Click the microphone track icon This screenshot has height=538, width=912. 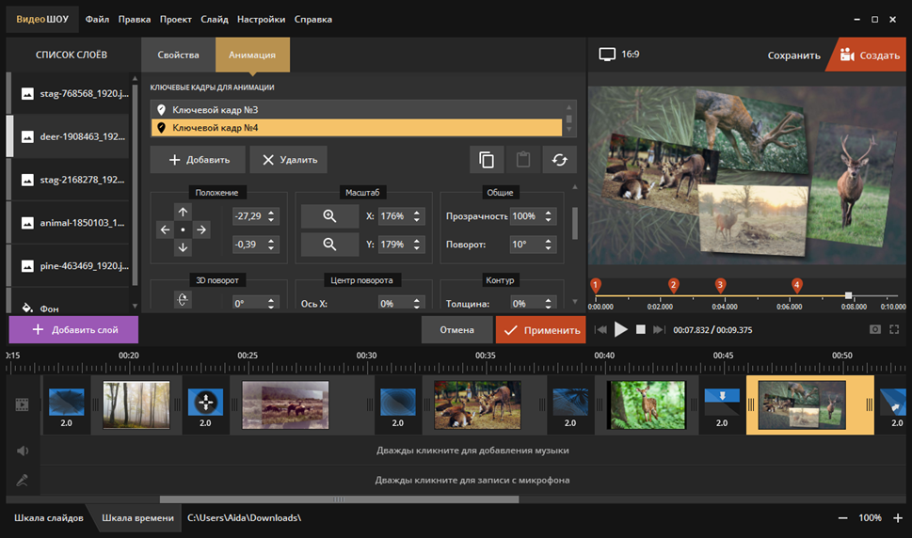(22, 481)
